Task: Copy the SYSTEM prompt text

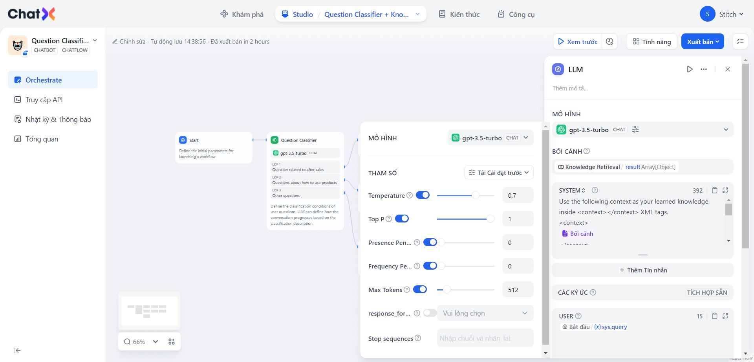Action: pos(715,190)
